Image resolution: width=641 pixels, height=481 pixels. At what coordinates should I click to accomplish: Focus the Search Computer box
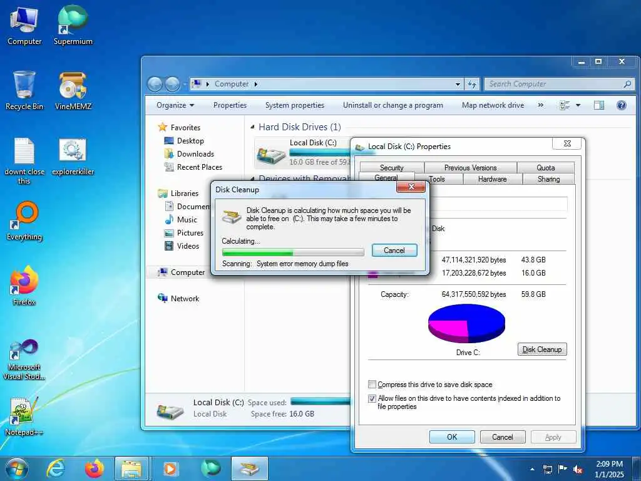[x=559, y=84]
